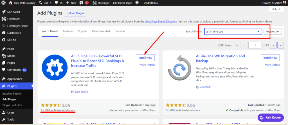Go to previous results page
Image resolution: width=288 pixels, height=125 pixels.
tap(244, 45)
